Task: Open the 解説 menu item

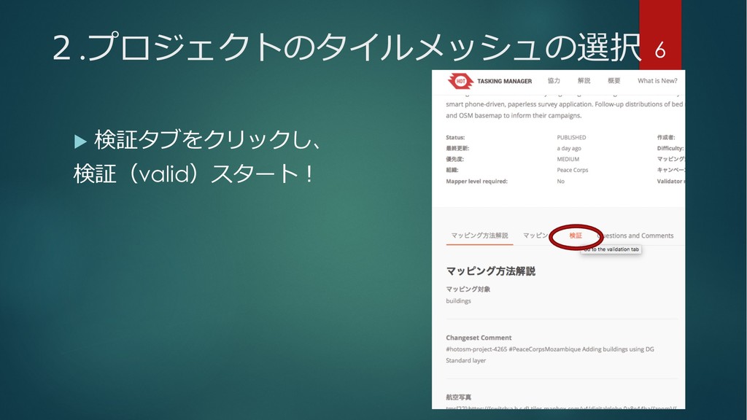Action: coord(584,80)
